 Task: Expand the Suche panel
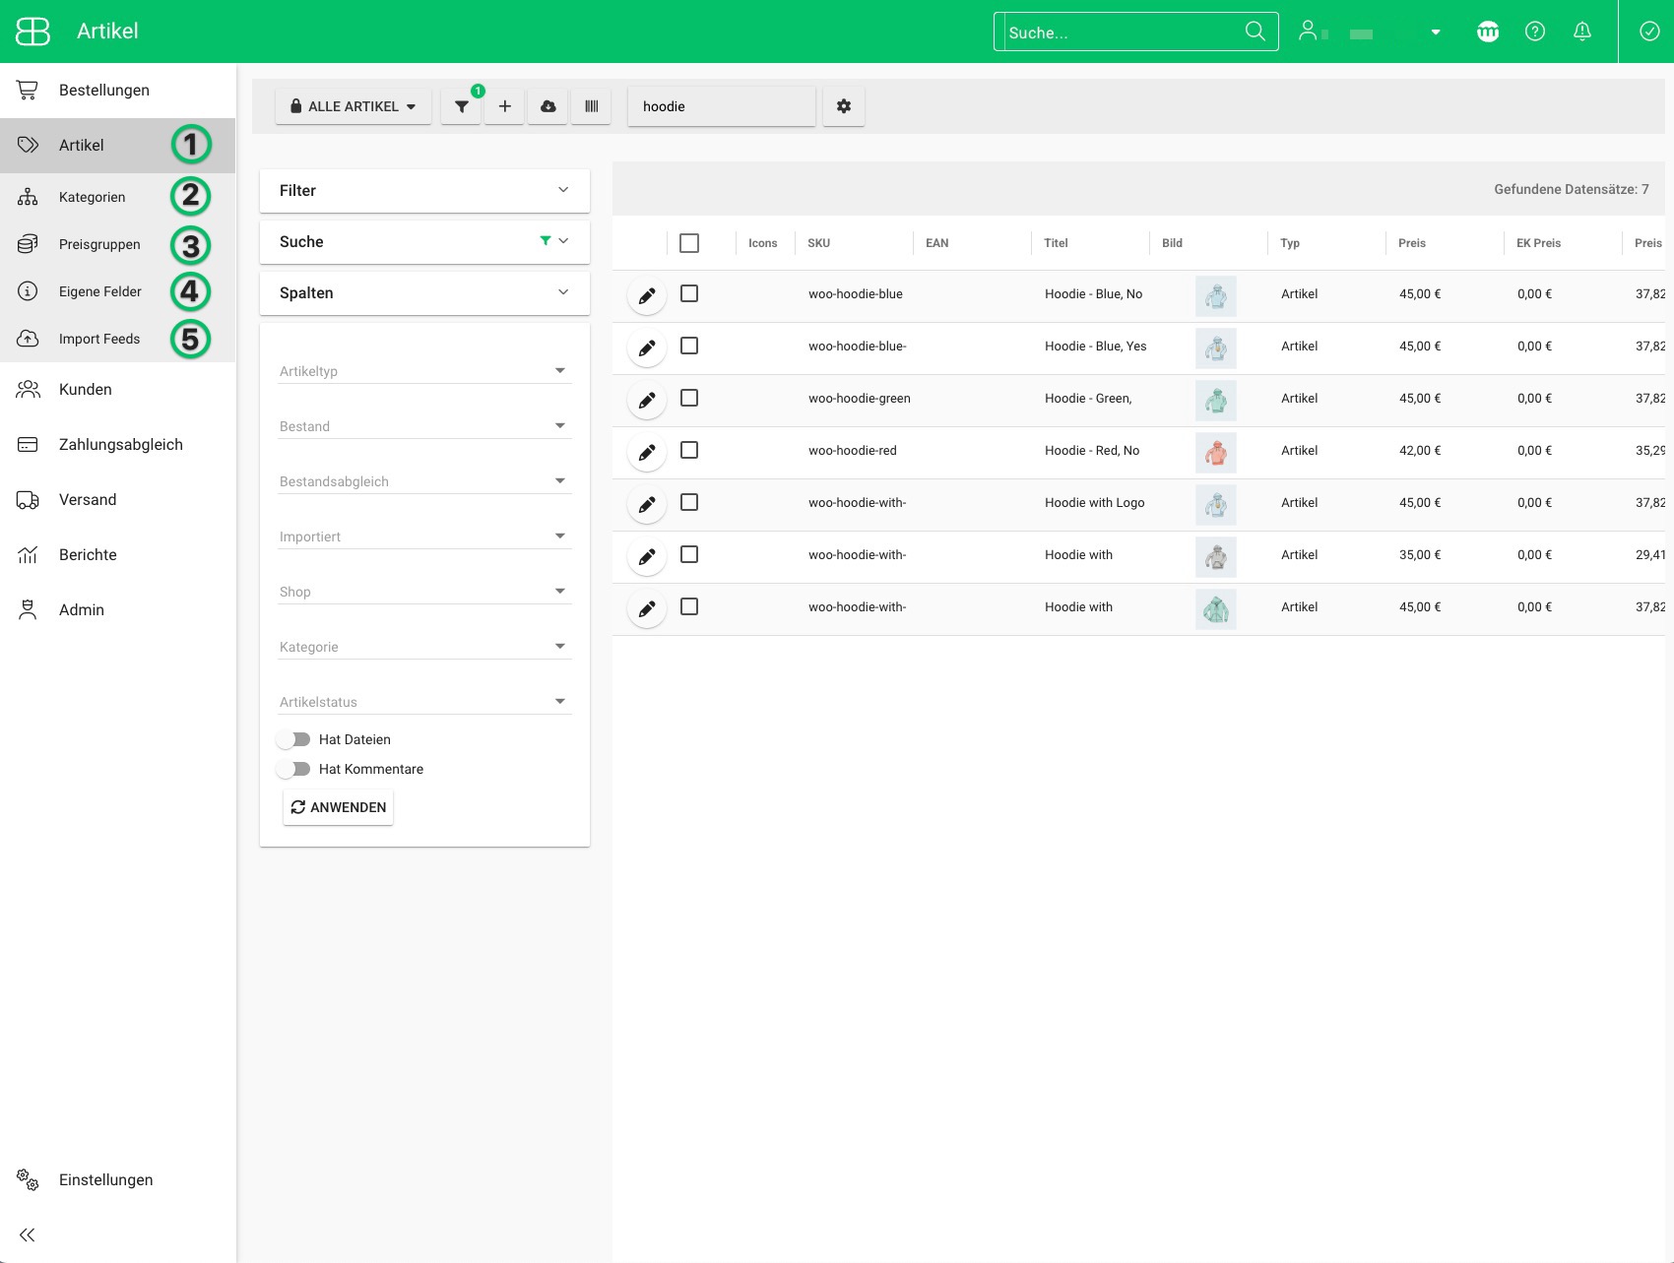coord(424,241)
